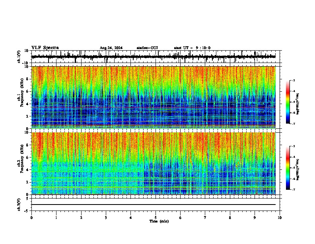This screenshot has height=244, width=315.
Task: Click time axis tick label "7"
Action: [205, 218]
